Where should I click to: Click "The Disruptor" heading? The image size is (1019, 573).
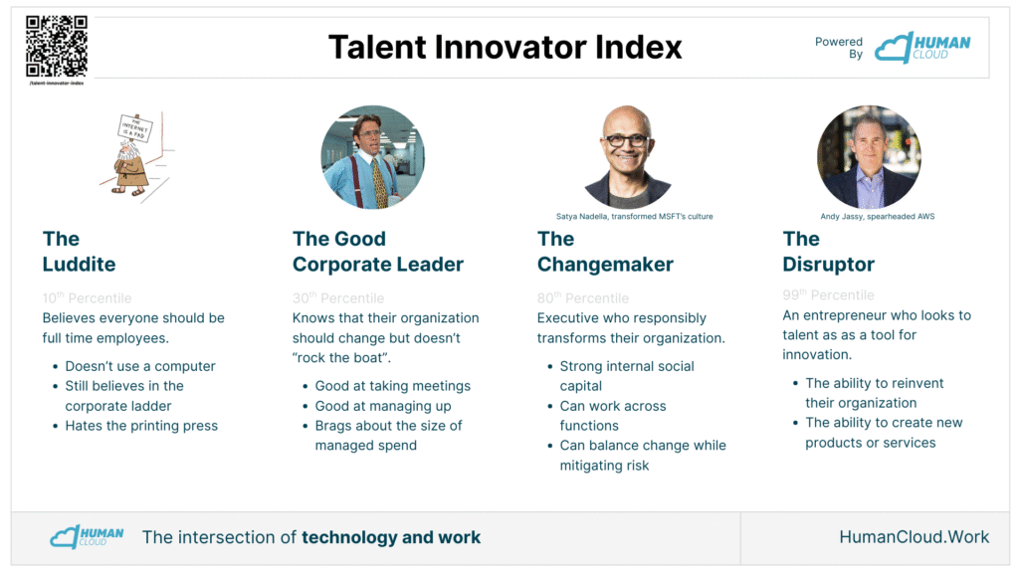click(x=828, y=252)
